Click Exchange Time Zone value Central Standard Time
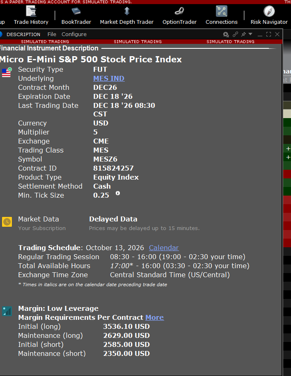Screen dimensions: 291x376 click(x=170, y=275)
